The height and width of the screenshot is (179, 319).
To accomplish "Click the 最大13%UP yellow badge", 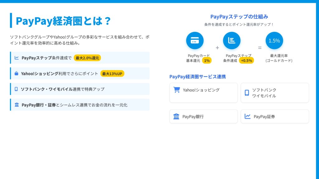I will 112,74.
